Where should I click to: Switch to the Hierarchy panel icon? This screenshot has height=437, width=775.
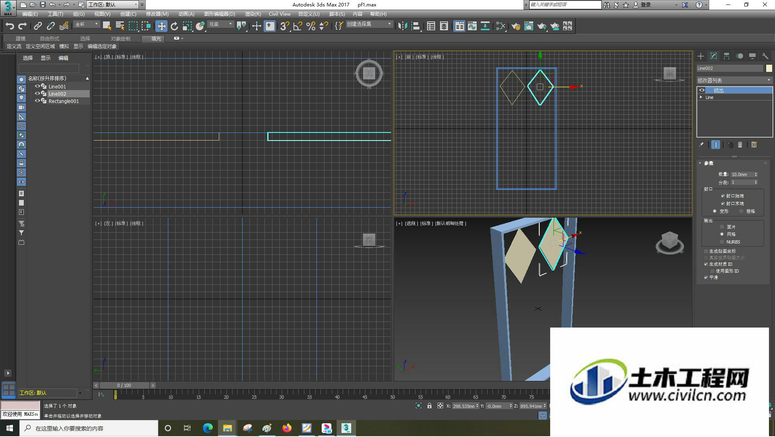tap(727, 56)
